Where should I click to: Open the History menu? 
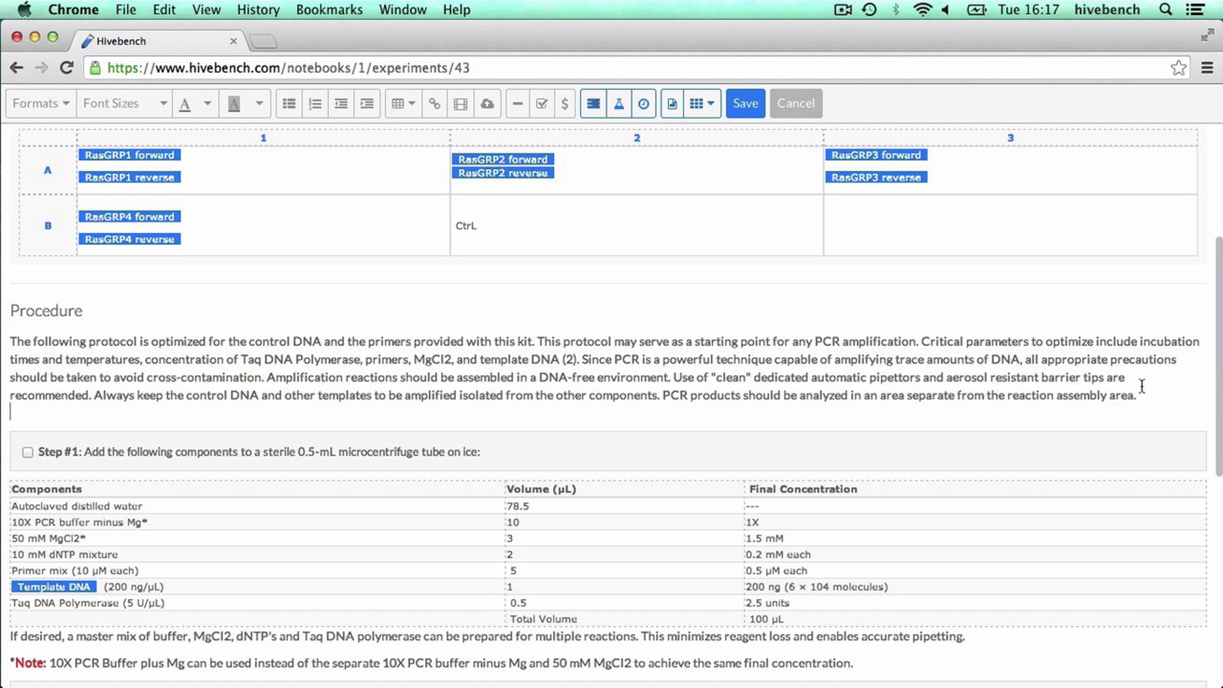pos(258,10)
